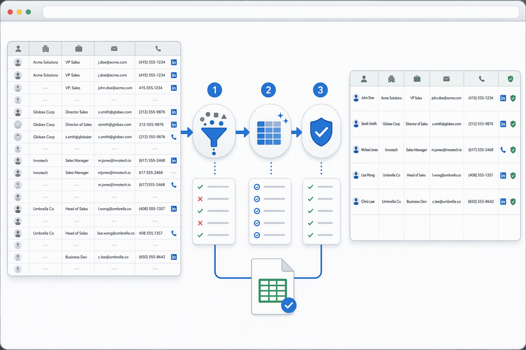
Task: Click the person header icon in the right table
Action: (x=364, y=79)
